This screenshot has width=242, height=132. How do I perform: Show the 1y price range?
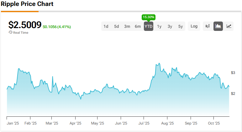(159, 27)
